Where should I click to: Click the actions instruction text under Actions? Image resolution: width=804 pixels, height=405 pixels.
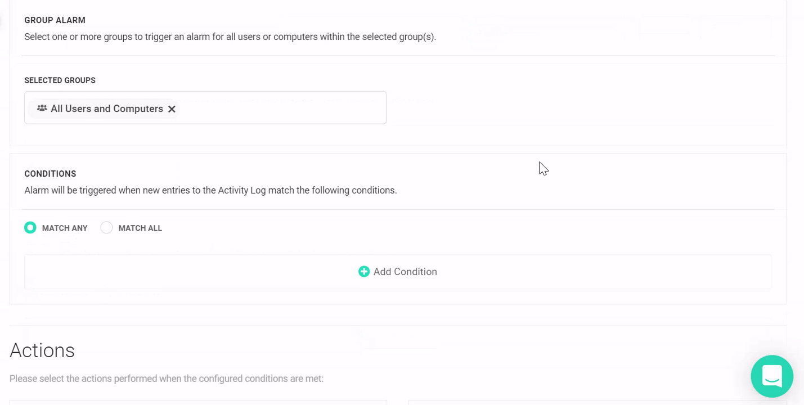pyautogui.click(x=167, y=378)
